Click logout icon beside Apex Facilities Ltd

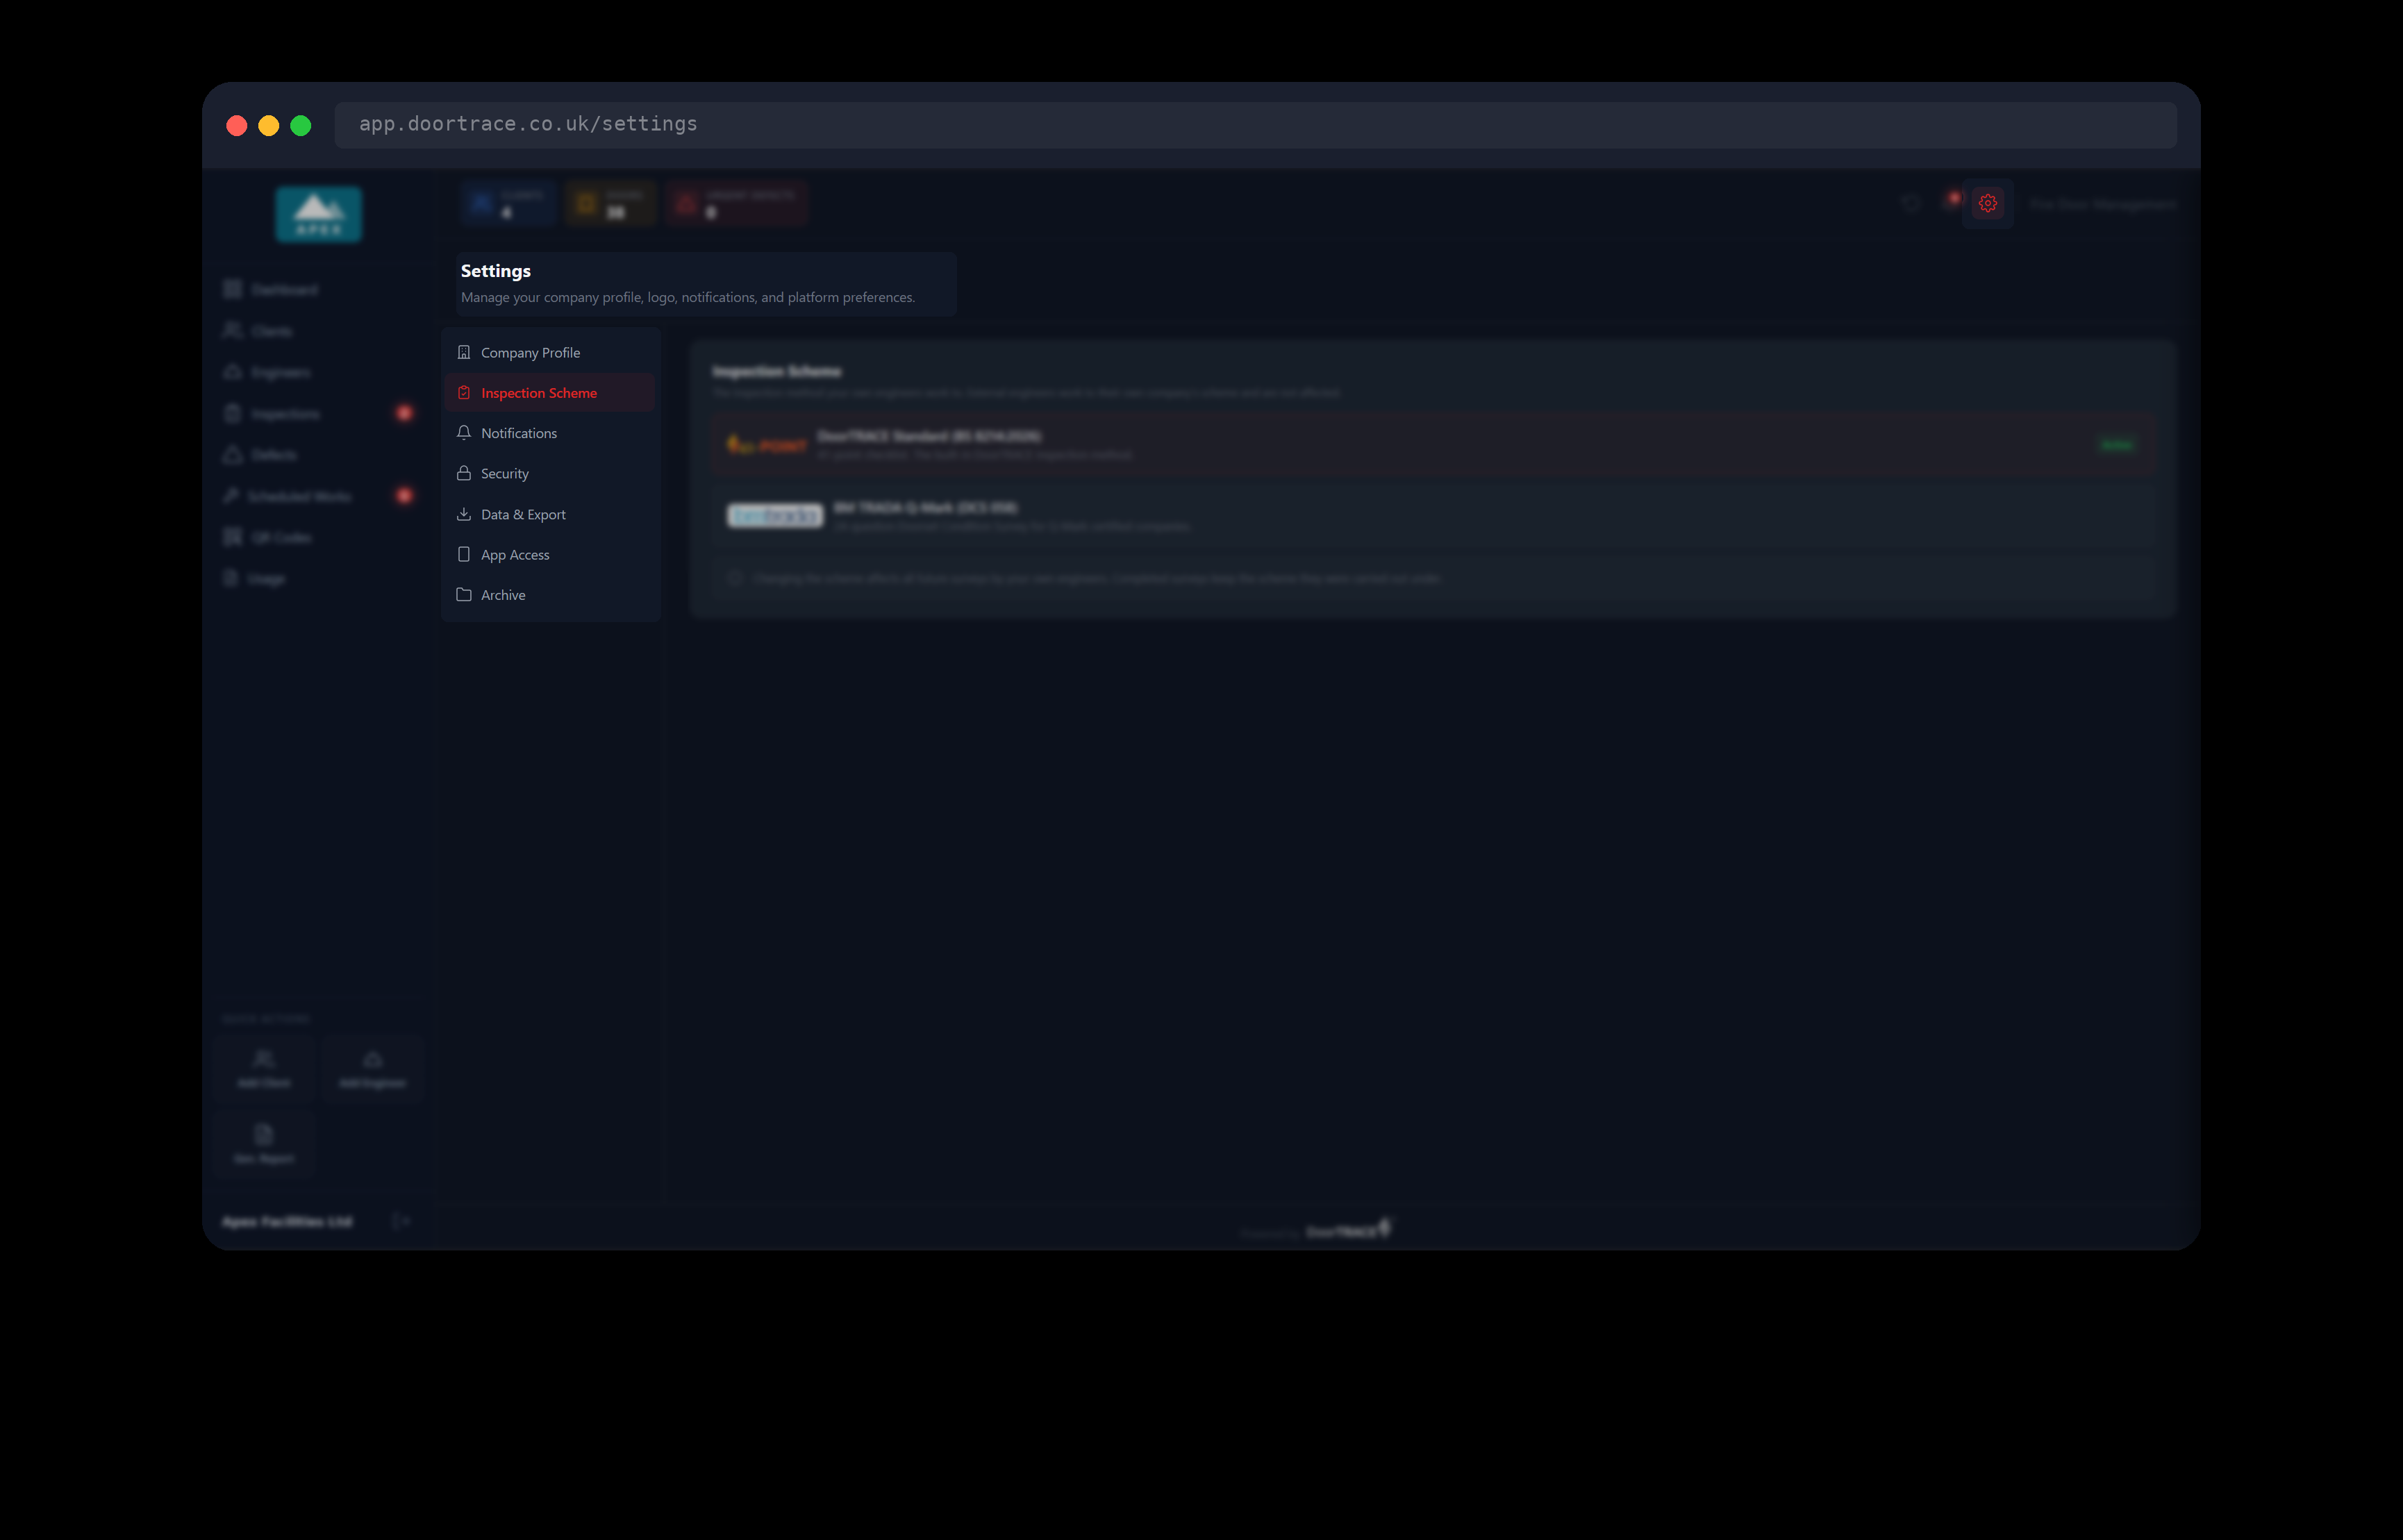tap(401, 1221)
